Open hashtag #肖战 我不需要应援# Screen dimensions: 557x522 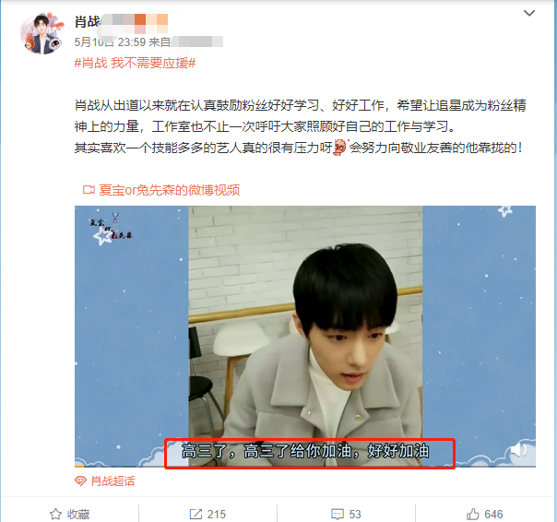135,64
